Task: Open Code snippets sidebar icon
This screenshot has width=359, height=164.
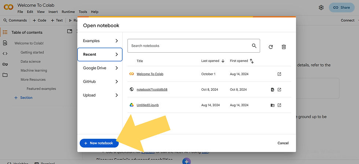Action: [x=5, y=53]
